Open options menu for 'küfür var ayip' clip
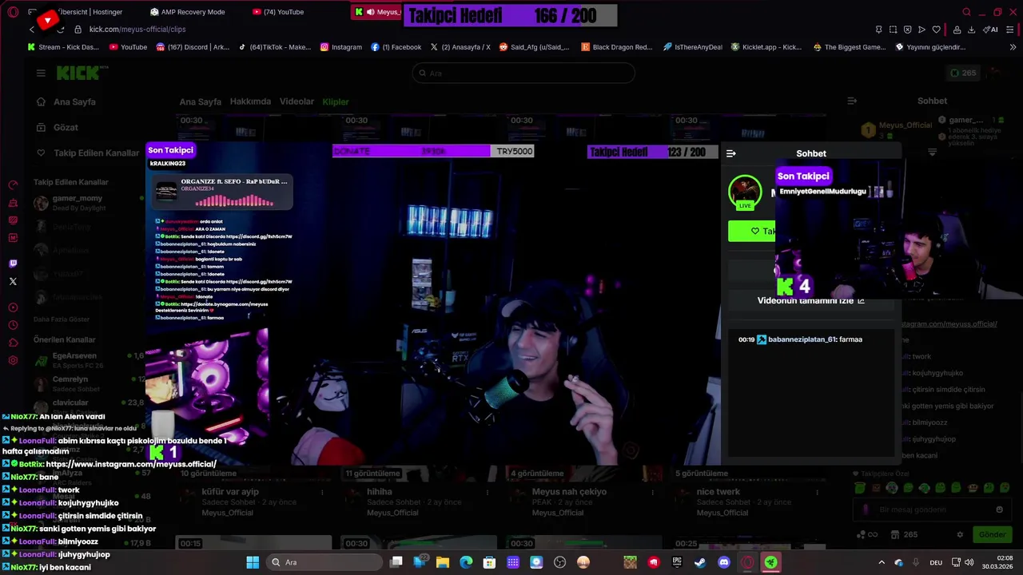Viewport: 1023px width, 575px height. point(322,493)
